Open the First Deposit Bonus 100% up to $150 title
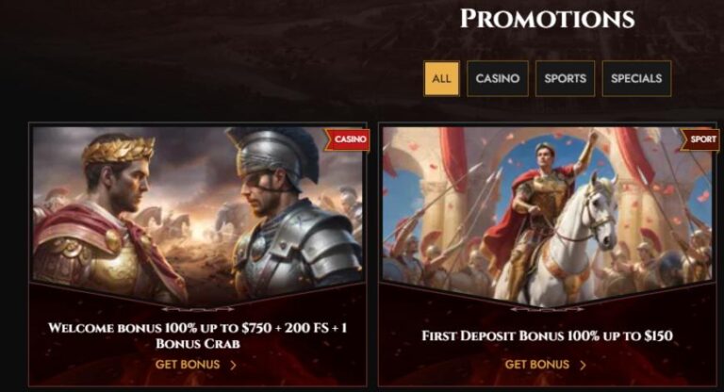 (x=547, y=335)
